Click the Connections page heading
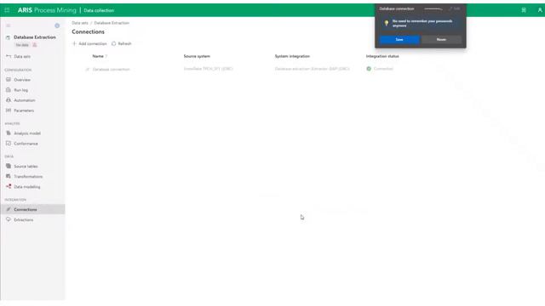545x306 pixels. point(88,31)
